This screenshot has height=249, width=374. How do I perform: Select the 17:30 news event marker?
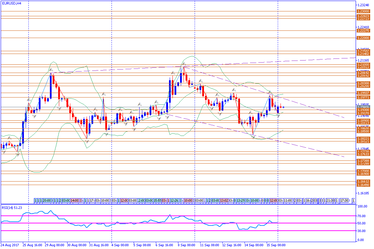[345, 201]
